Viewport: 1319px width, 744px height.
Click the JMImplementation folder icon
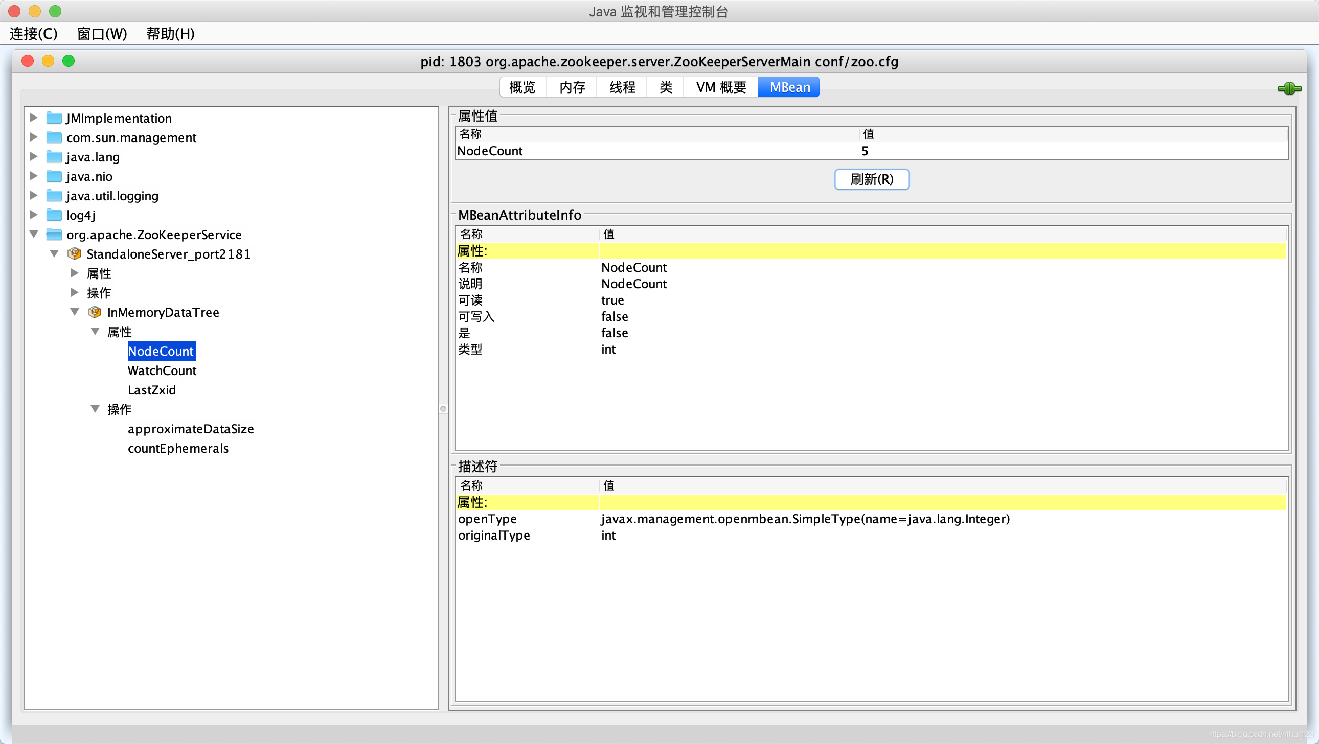click(54, 118)
